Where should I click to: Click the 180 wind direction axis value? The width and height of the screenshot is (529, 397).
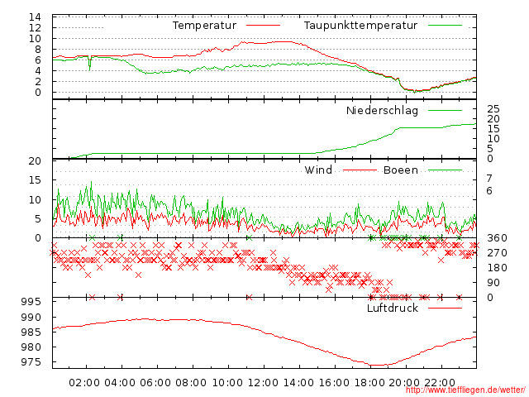[x=497, y=268]
